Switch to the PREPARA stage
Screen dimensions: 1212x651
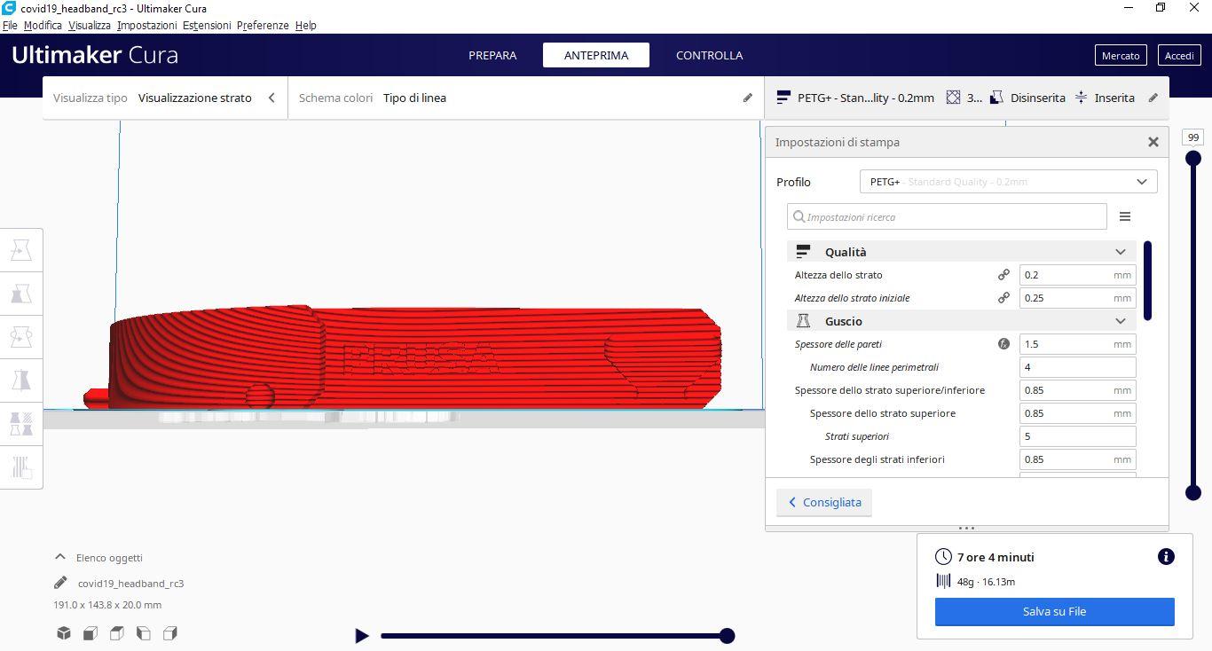tap(492, 55)
